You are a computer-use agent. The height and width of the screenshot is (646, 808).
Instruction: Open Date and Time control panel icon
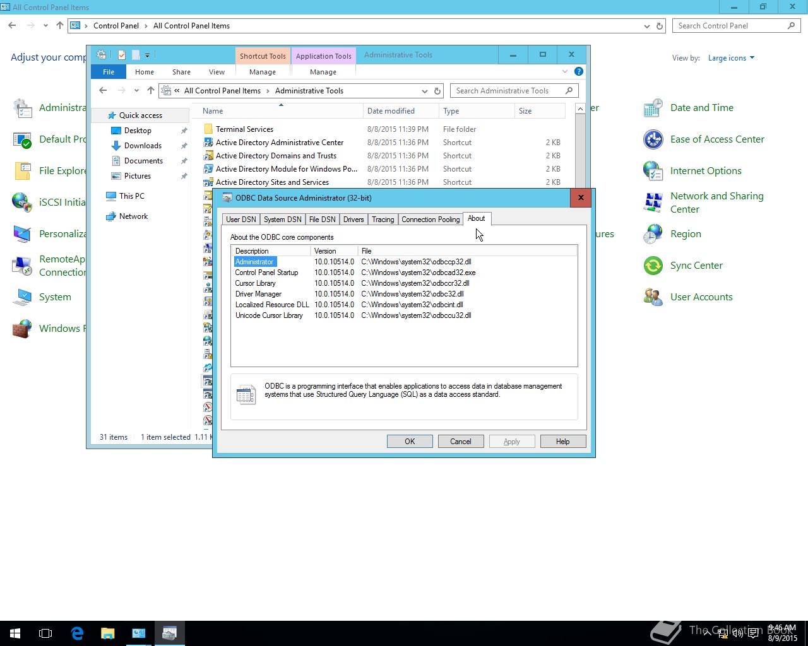(653, 108)
